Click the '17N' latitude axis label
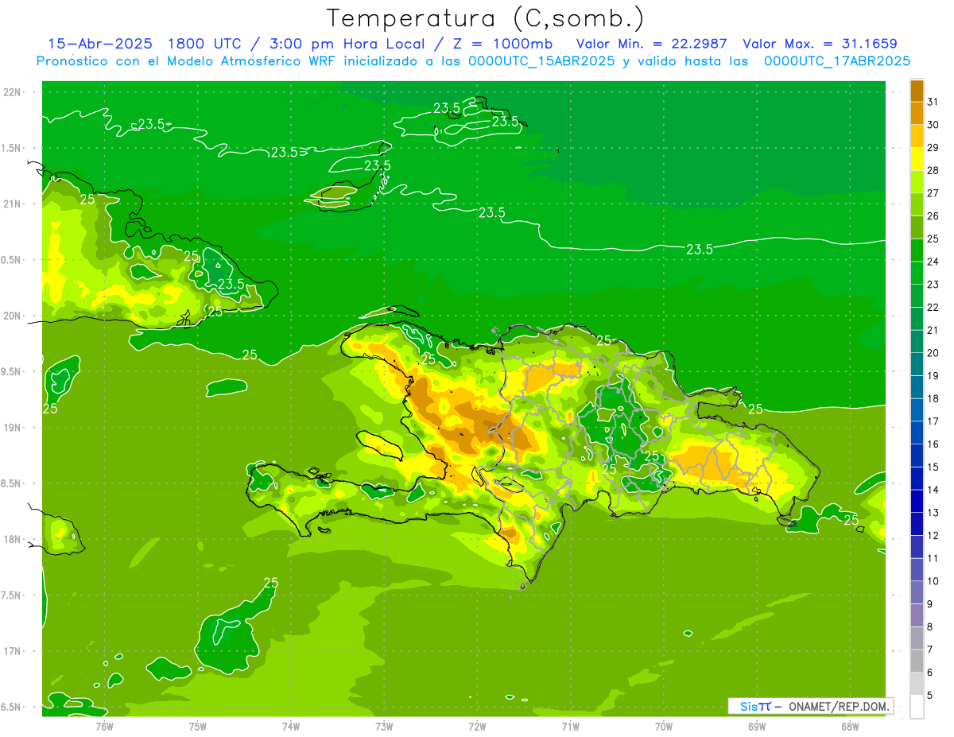 (x=13, y=651)
